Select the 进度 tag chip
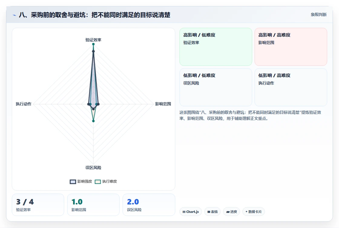The image size is (339, 228). [x=232, y=212]
